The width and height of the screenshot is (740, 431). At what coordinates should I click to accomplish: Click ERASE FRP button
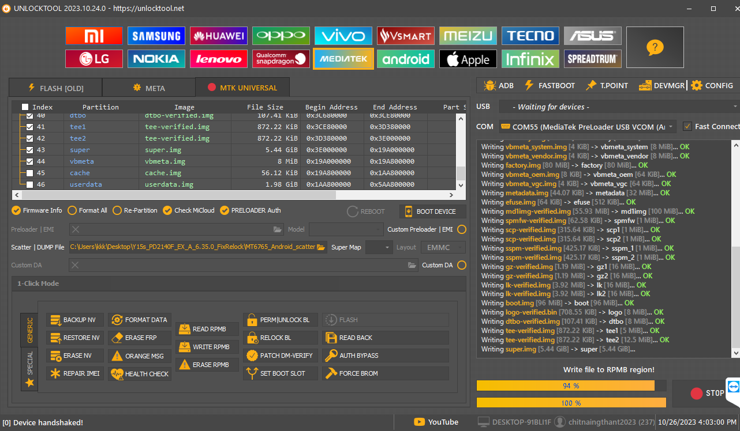point(139,338)
